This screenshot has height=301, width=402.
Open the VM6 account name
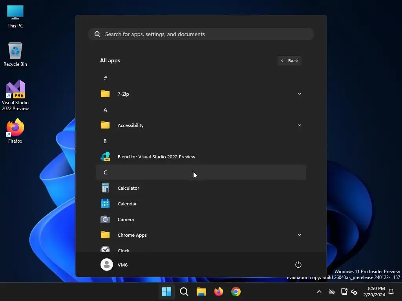[x=122, y=265]
